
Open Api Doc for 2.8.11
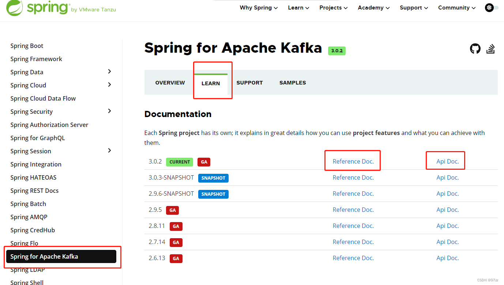pyautogui.click(x=447, y=226)
